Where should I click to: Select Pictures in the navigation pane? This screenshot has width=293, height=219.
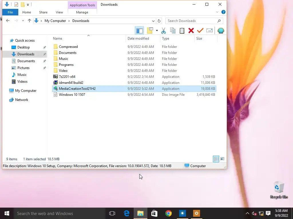[x=23, y=68]
